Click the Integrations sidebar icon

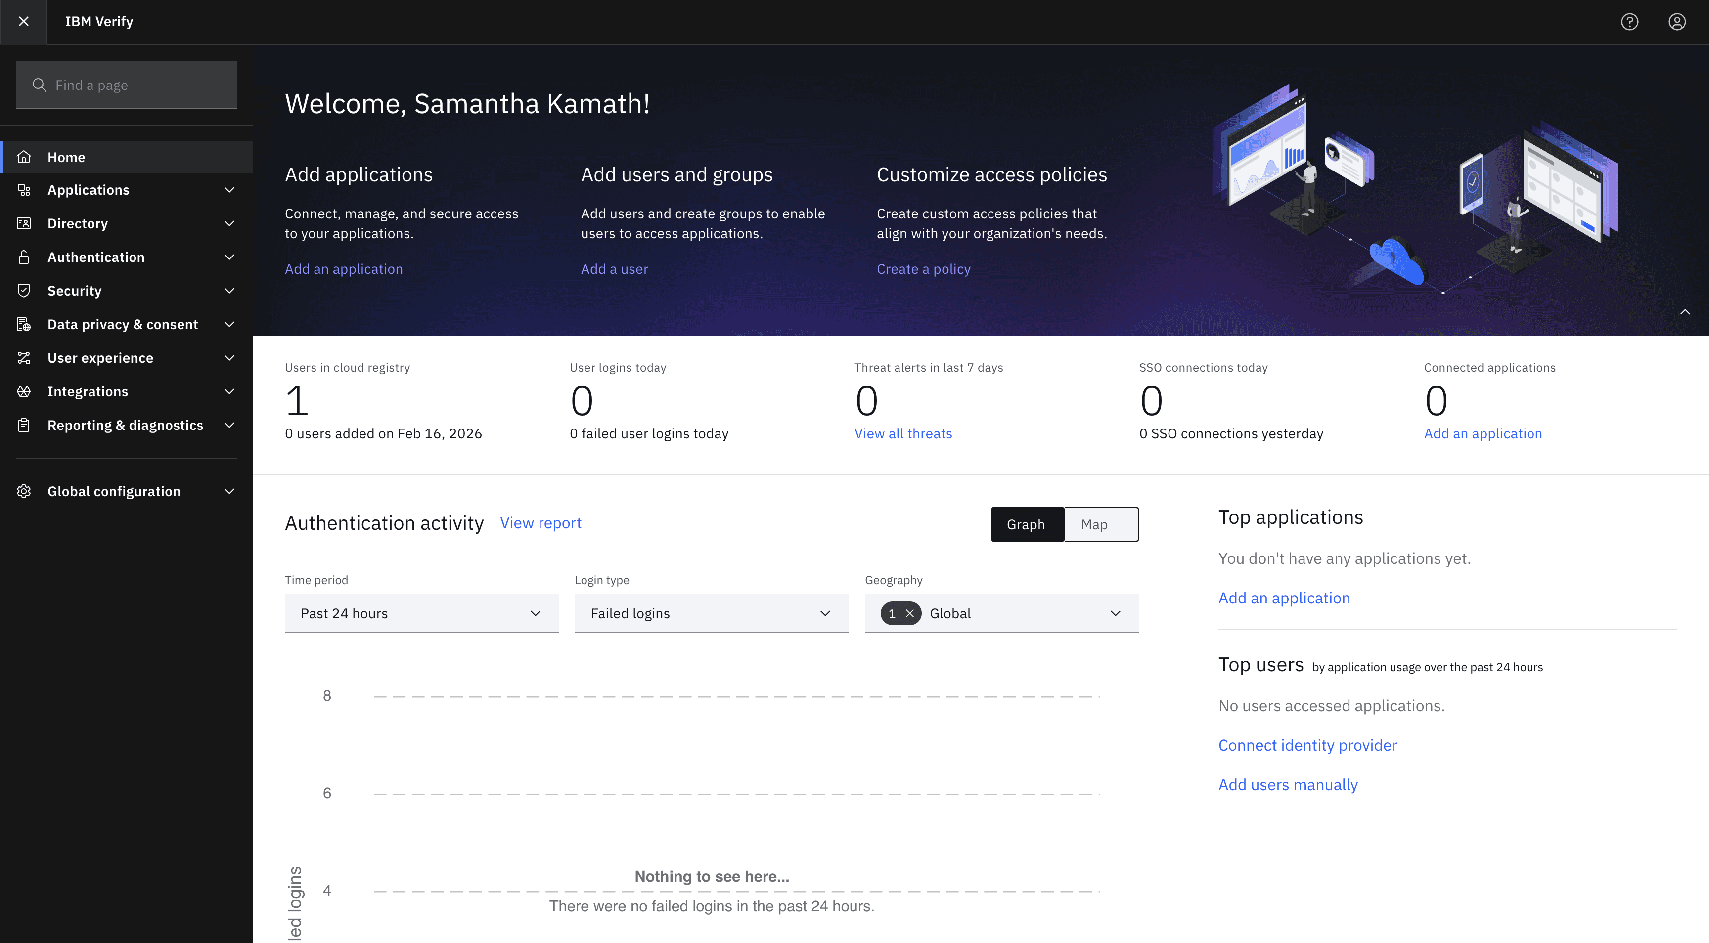24,391
